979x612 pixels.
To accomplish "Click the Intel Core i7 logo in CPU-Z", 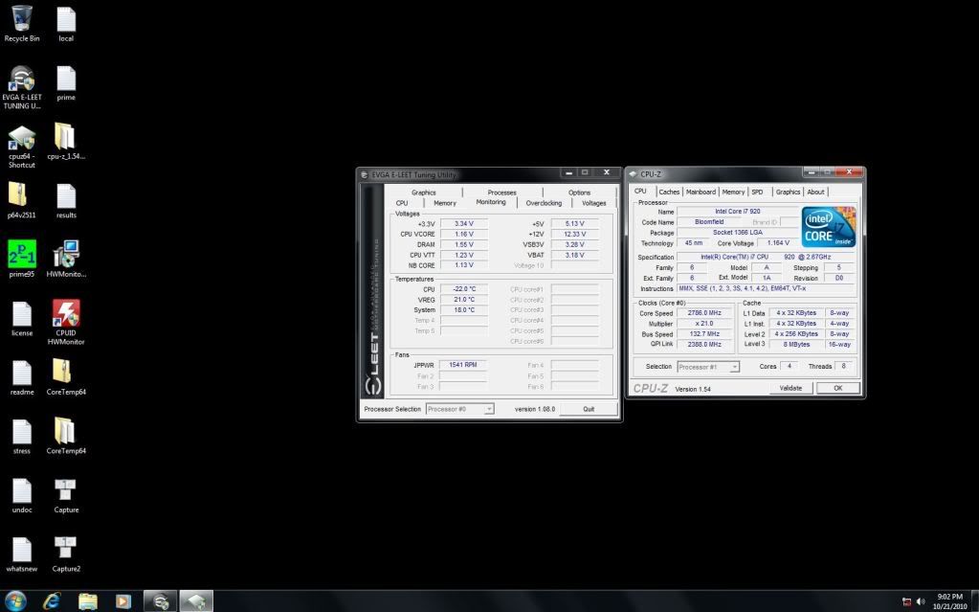I will [829, 227].
